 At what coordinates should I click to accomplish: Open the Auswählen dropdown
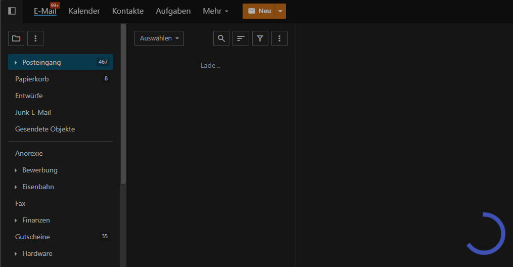click(x=159, y=38)
